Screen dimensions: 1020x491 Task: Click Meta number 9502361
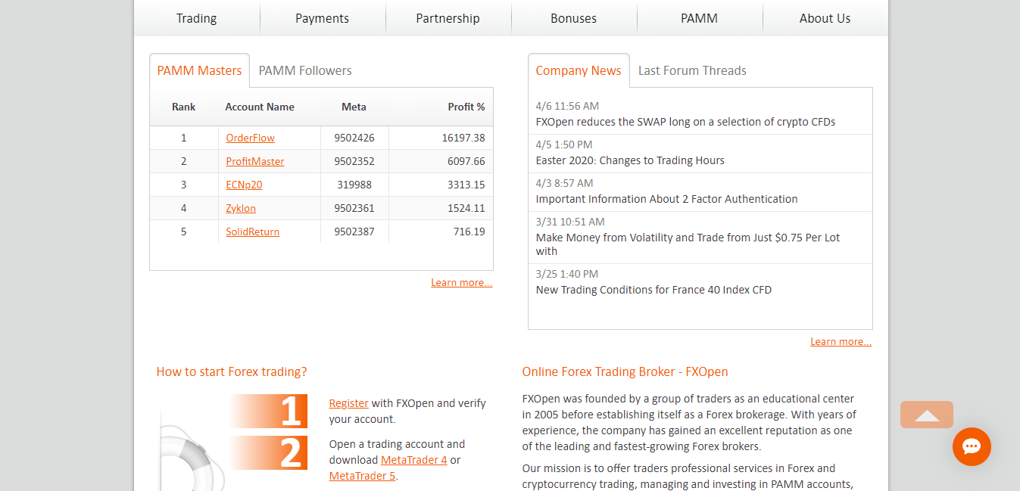[354, 208]
